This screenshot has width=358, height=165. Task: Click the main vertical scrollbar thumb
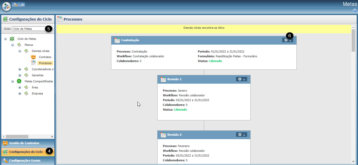(x=353, y=40)
